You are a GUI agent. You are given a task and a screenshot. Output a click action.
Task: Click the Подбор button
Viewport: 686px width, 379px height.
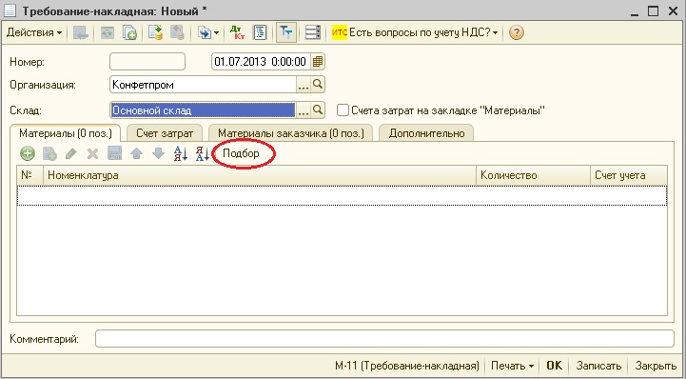click(241, 153)
